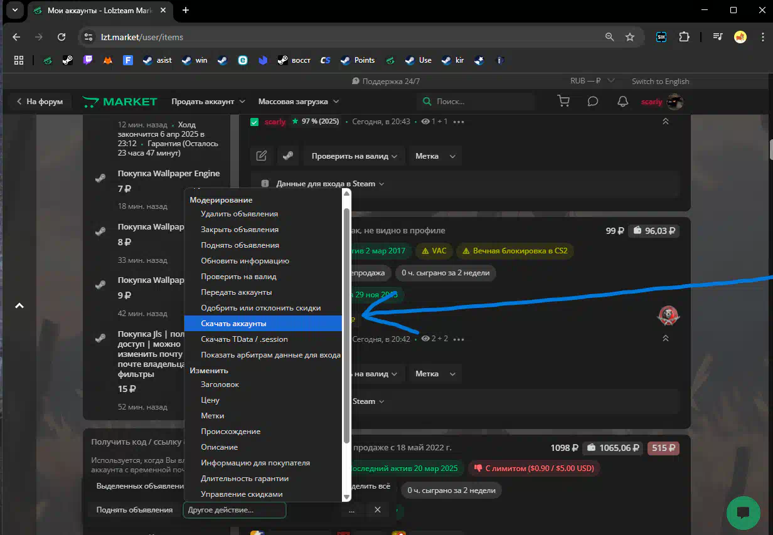
Task: Click the scroll-to-top arrow on left edge
Action: click(19, 306)
